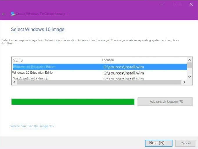The width and height of the screenshot is (198, 149).
Task: Click the Enterprise row's G:\sources\install.wim location
Action: (x=124, y=67)
